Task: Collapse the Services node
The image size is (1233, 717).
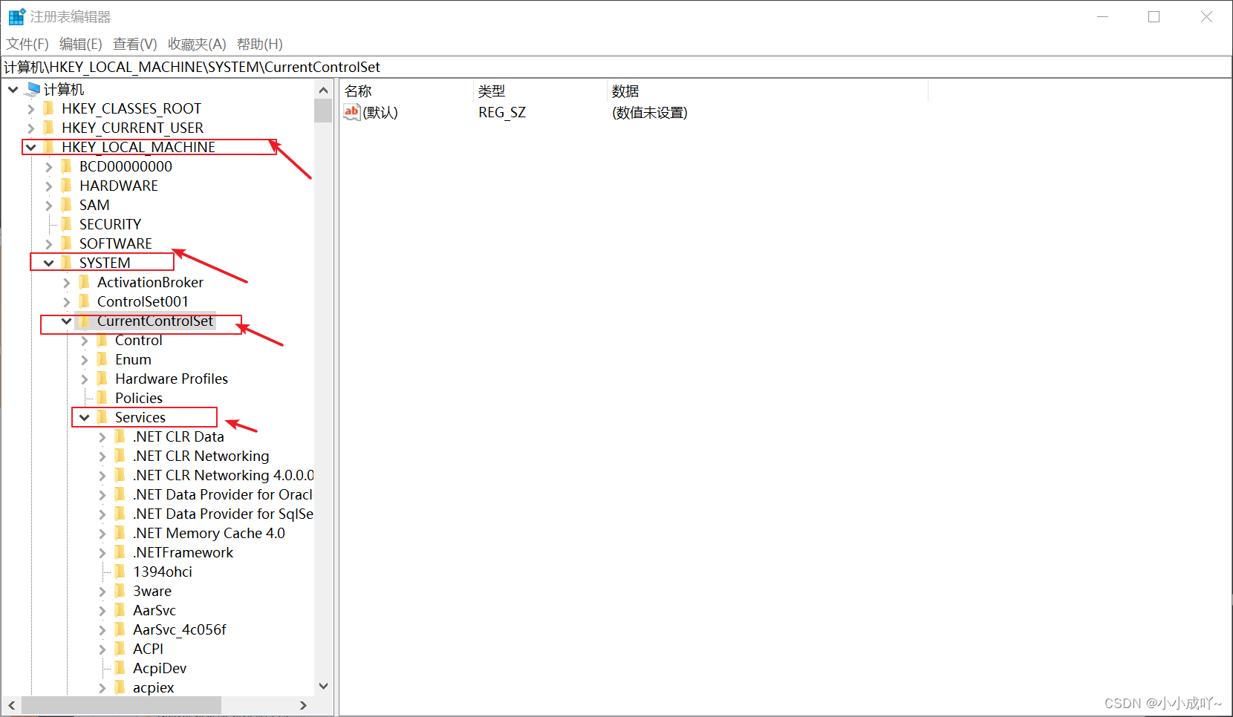Action: 84,417
